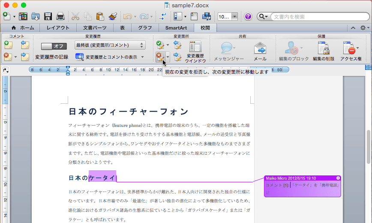The image size is (372, 223).
Task: Expand 変更履歴とコメントの表示 menu
Action: pos(111,57)
